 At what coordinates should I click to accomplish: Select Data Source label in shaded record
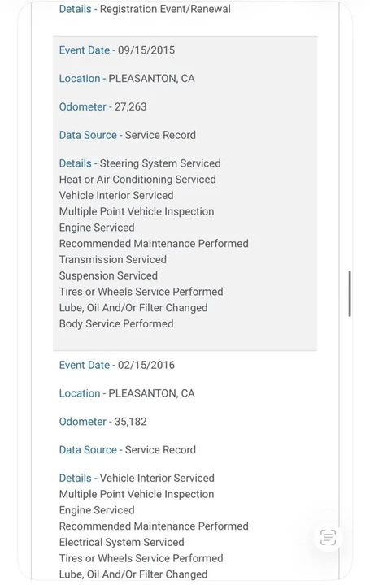click(88, 135)
